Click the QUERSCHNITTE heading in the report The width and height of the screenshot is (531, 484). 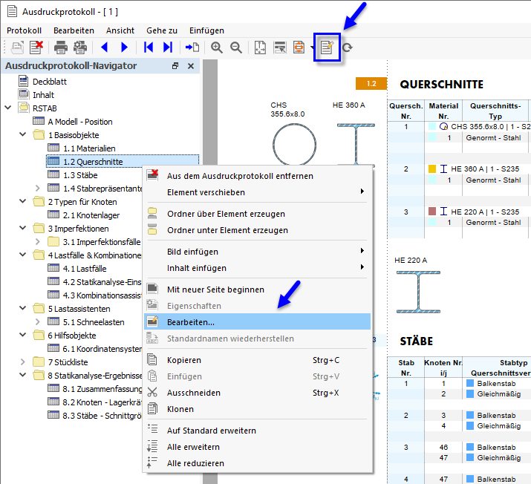click(442, 85)
